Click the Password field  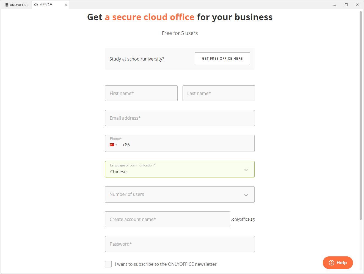(x=180, y=244)
